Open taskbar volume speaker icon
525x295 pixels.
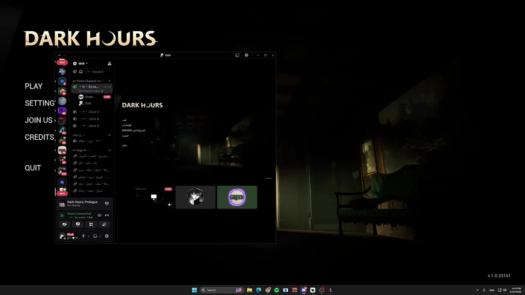[504, 290]
